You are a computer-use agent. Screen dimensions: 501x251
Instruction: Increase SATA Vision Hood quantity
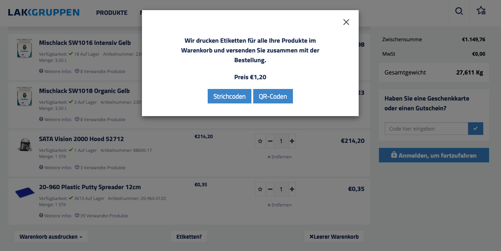pos(292,141)
